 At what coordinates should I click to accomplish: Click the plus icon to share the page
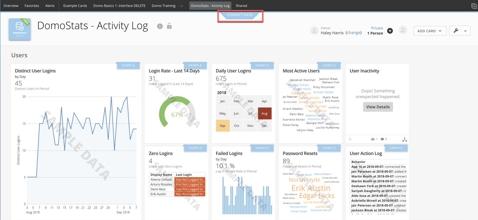[x=390, y=31]
